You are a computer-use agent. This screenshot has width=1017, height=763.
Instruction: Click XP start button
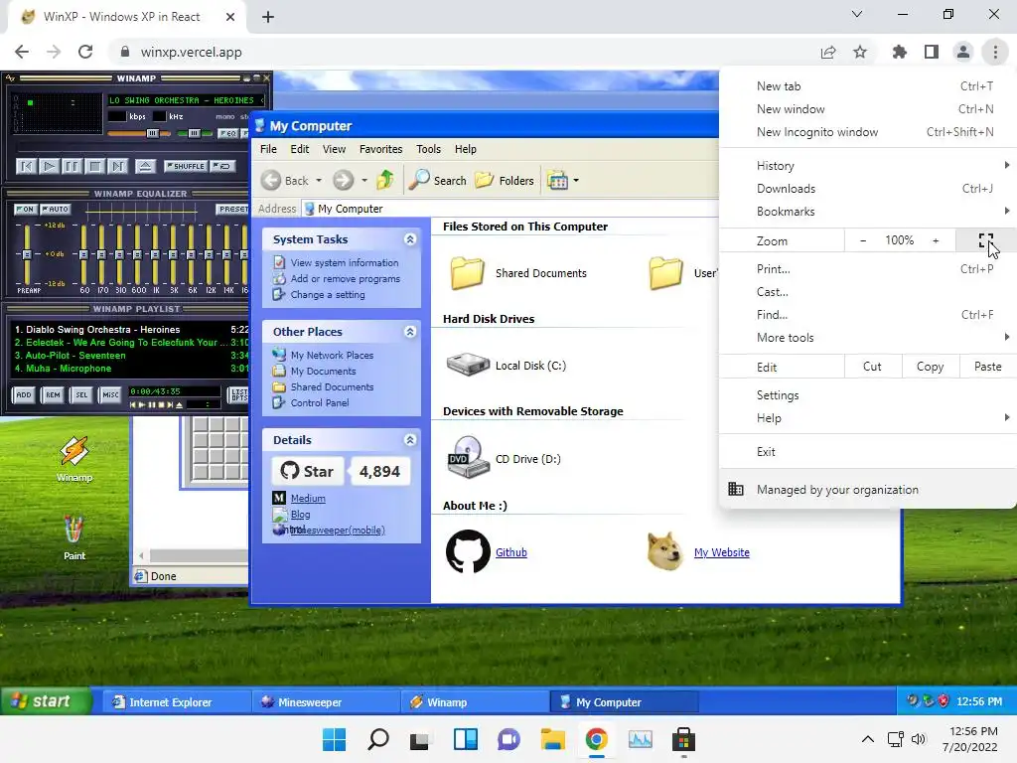coord(45,701)
